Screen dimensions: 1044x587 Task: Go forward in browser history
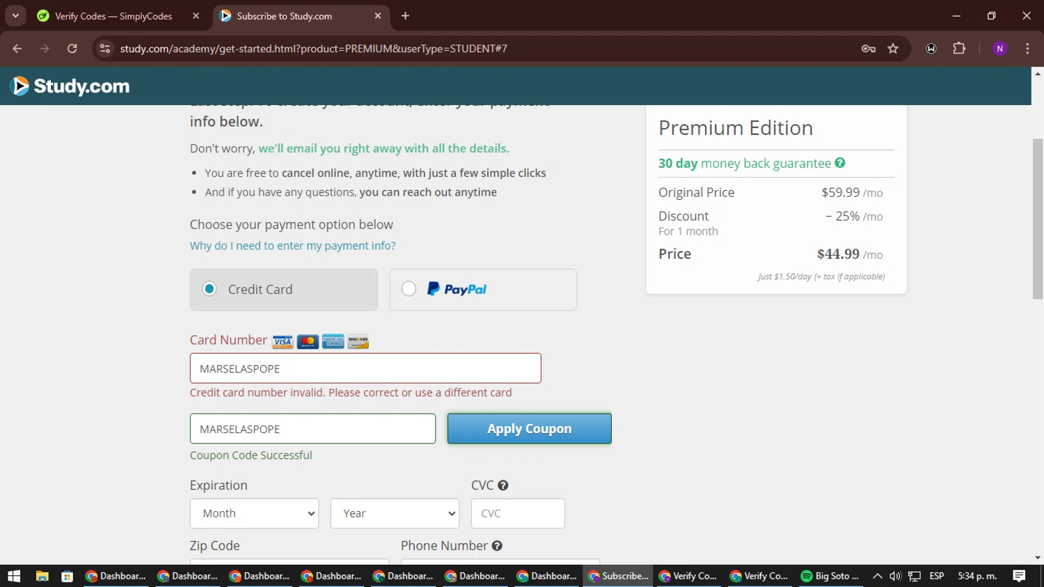point(45,49)
